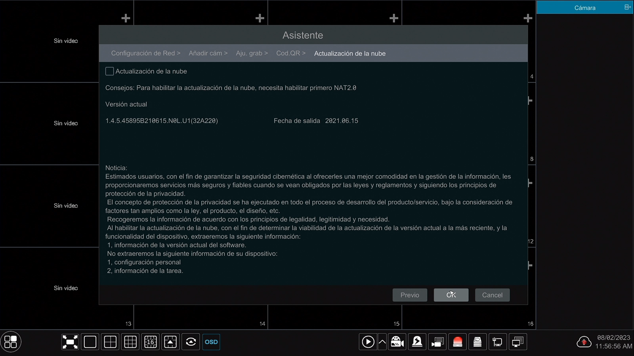Collapse the Cámara side panel
The height and width of the screenshot is (356, 634).
[x=628, y=7]
